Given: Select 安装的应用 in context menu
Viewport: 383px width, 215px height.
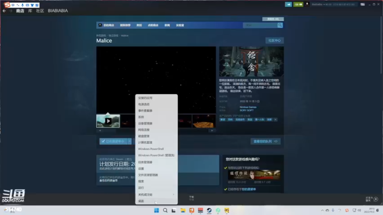Looking at the screenshot, I should [x=157, y=98].
